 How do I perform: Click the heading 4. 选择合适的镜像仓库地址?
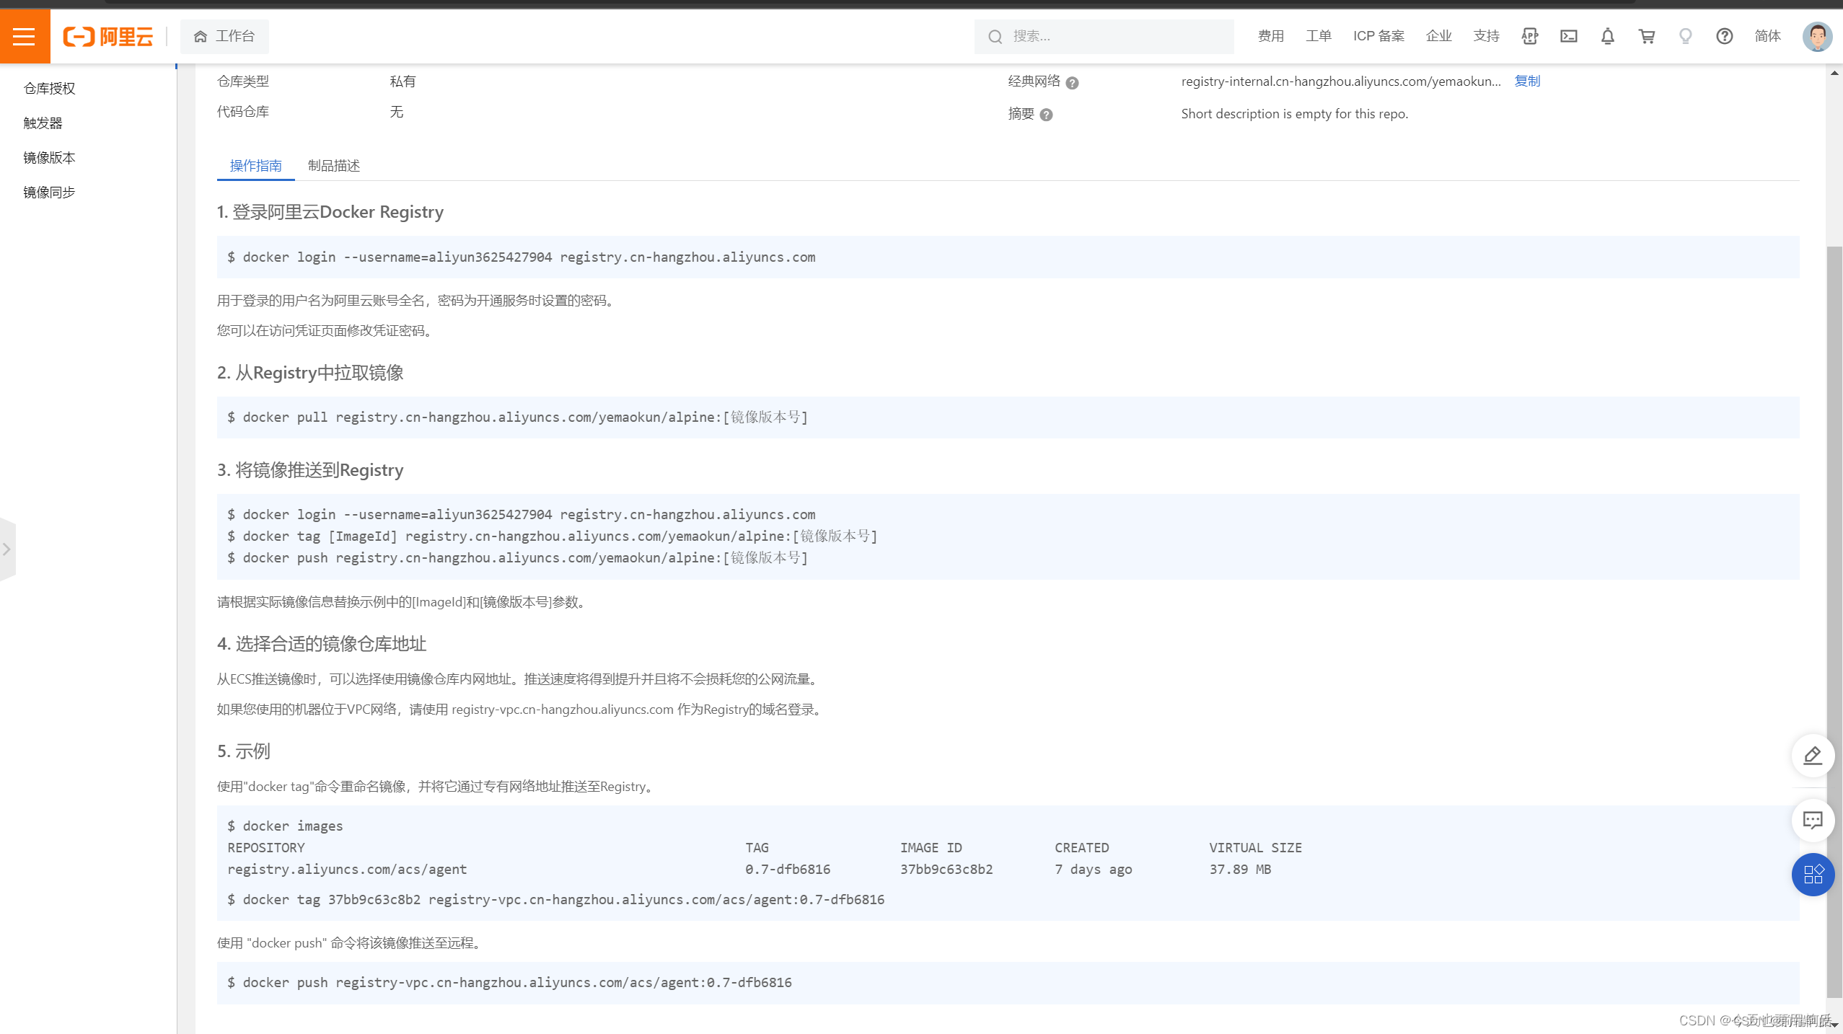point(322,643)
